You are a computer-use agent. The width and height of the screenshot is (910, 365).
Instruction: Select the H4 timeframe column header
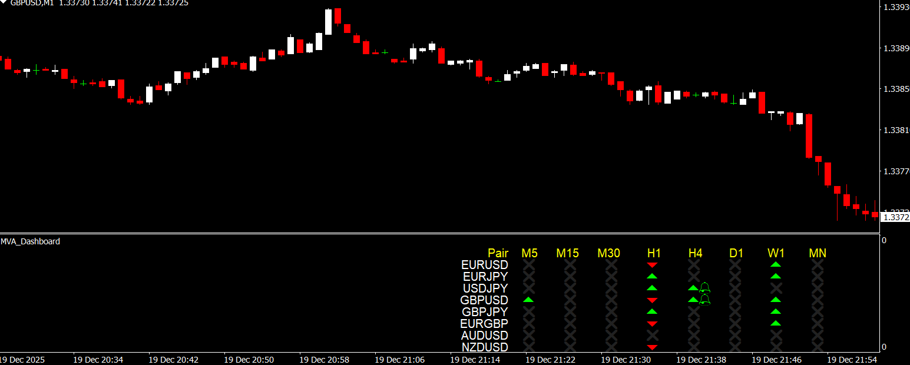(x=695, y=253)
